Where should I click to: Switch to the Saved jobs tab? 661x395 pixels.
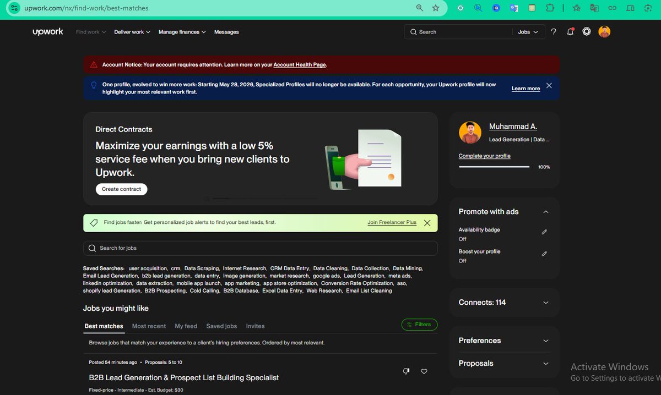[x=221, y=326]
